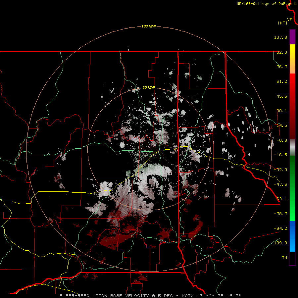Click the yellow-orange segment of the color bar
This screenshot has height=298, width=298.
[x=292, y=59]
